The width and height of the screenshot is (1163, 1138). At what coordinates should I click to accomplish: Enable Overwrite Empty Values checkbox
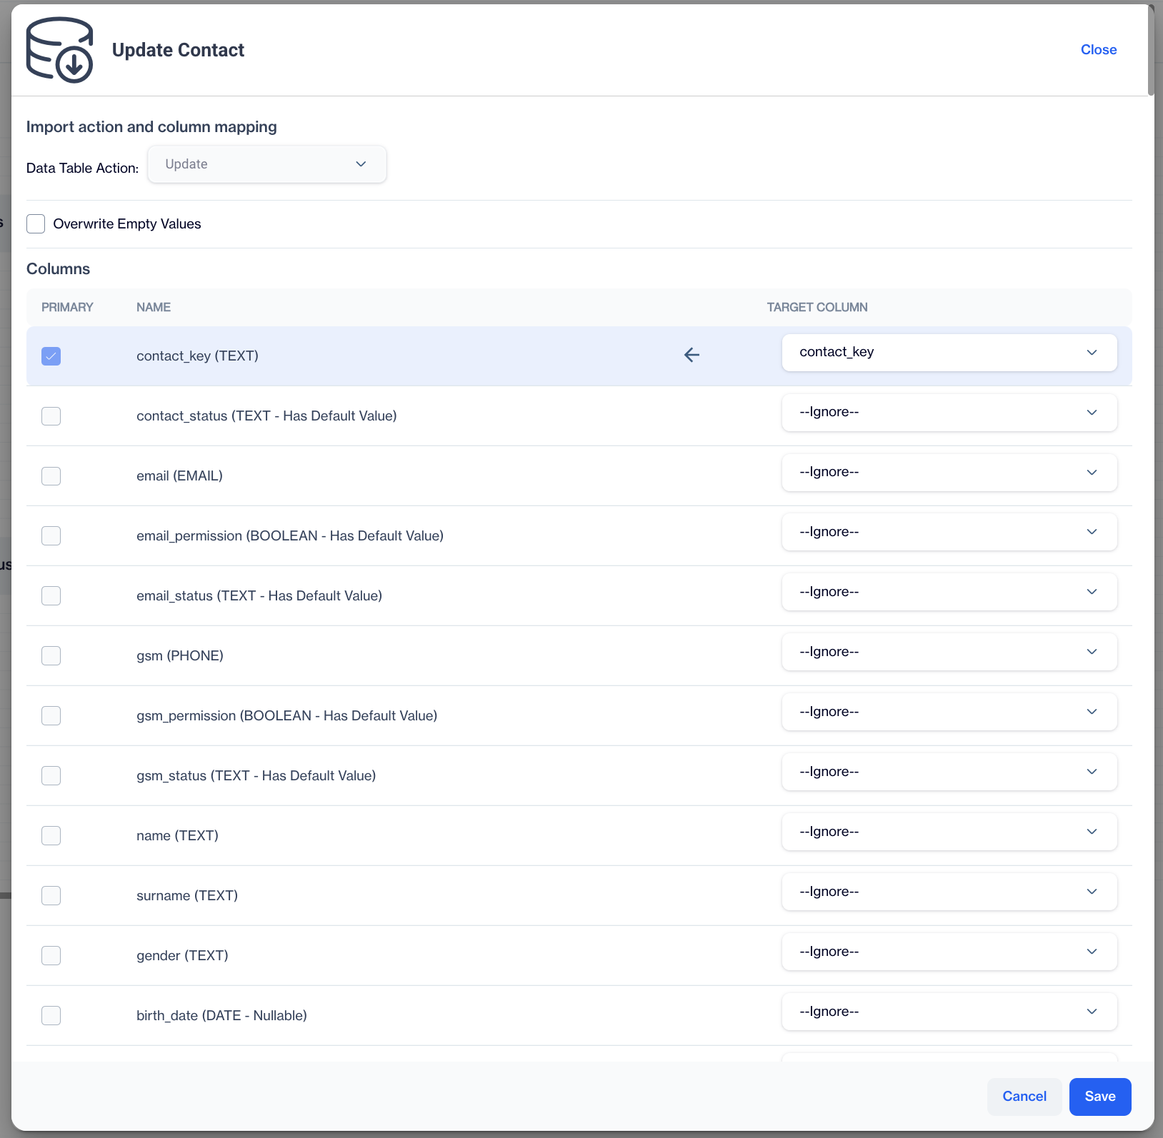coord(36,224)
